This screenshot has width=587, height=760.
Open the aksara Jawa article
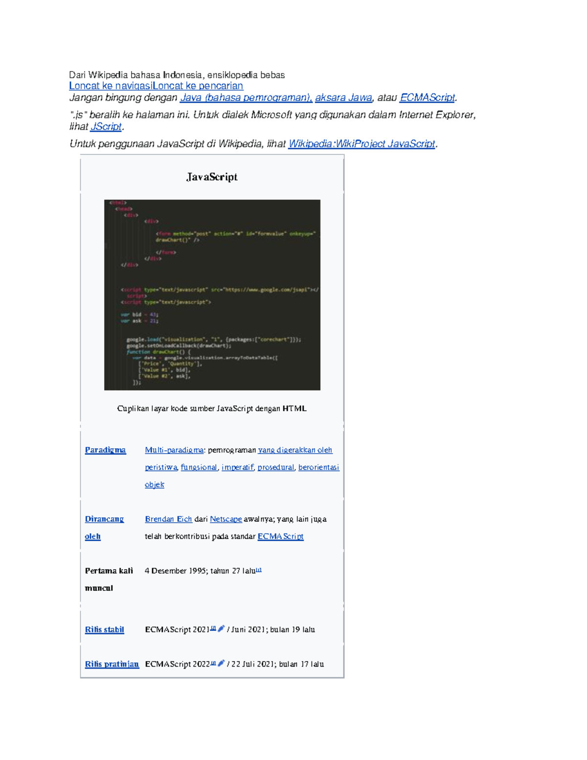343,97
